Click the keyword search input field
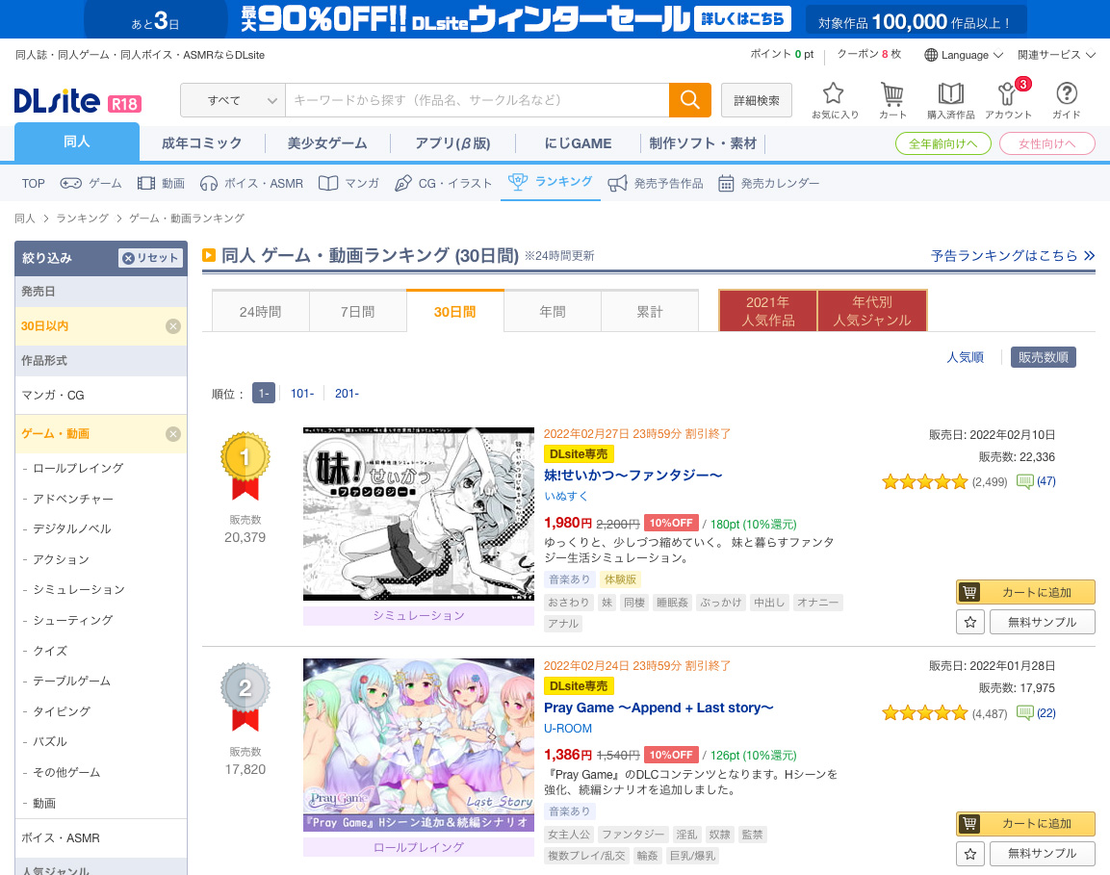The width and height of the screenshot is (1110, 875). (x=477, y=100)
